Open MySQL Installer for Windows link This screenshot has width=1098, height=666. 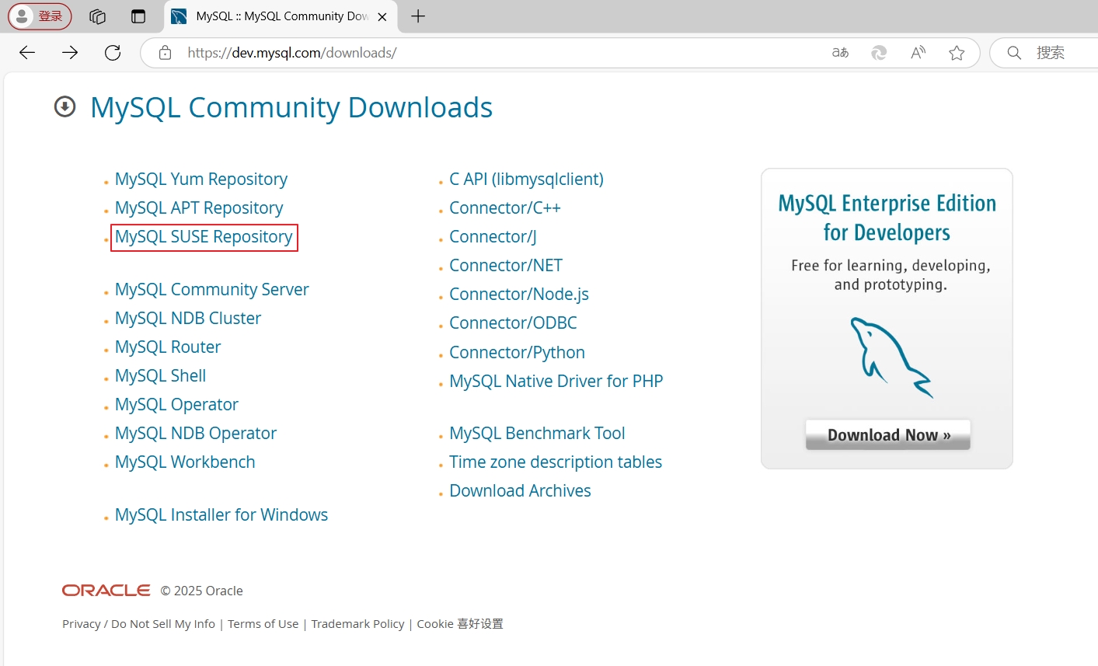[x=221, y=515]
